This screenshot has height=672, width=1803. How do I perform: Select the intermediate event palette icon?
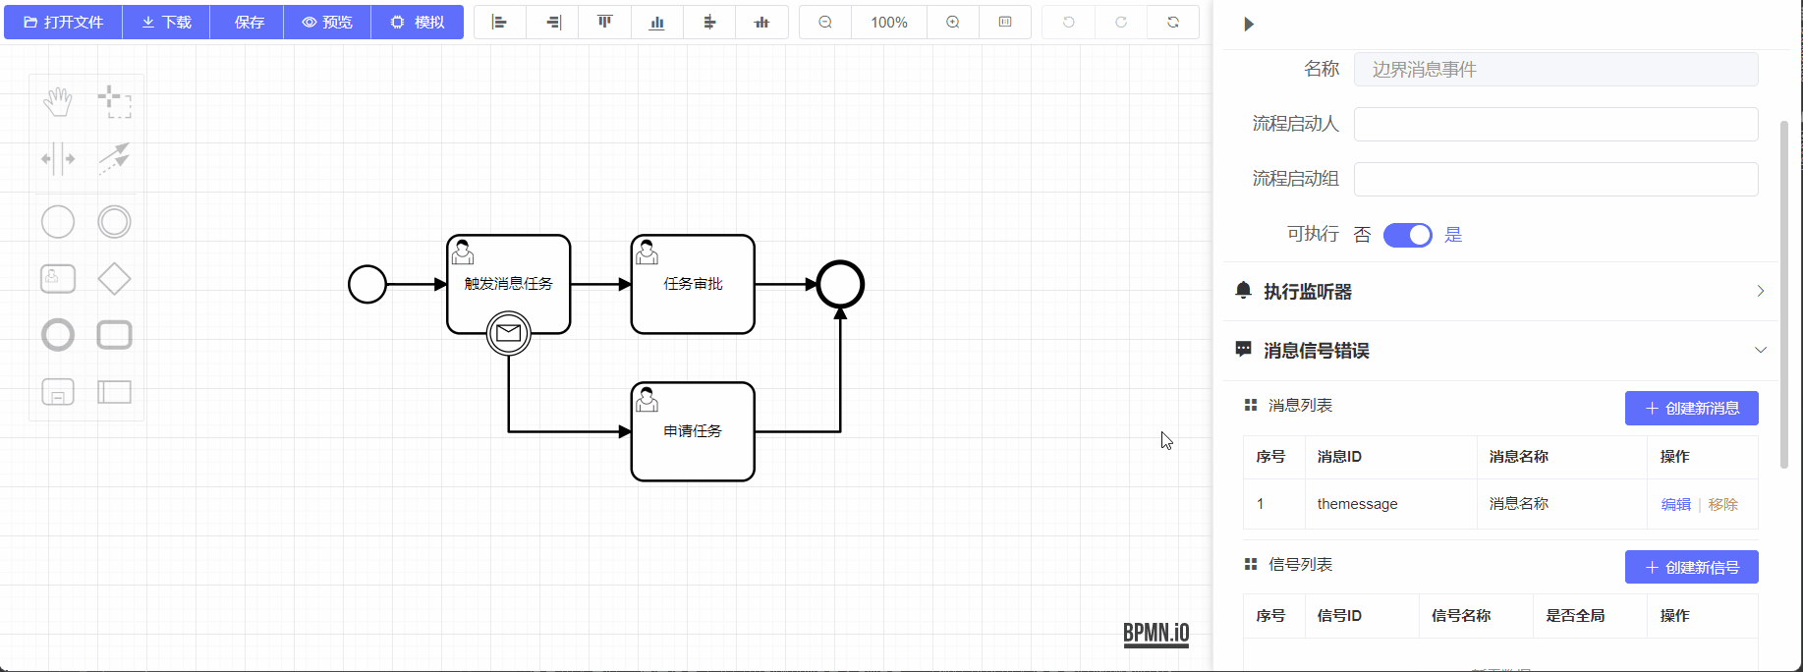click(x=114, y=222)
